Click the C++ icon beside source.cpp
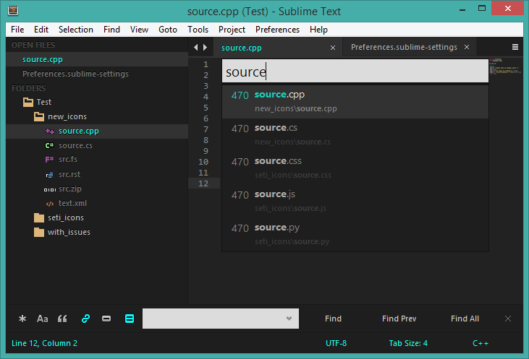The image size is (529, 359). coord(50,131)
